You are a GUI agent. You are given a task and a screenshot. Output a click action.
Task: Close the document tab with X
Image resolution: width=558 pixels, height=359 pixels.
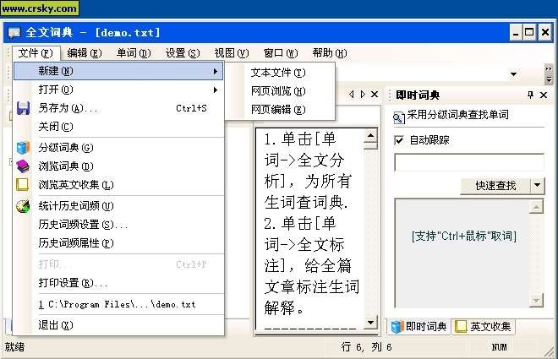point(375,95)
